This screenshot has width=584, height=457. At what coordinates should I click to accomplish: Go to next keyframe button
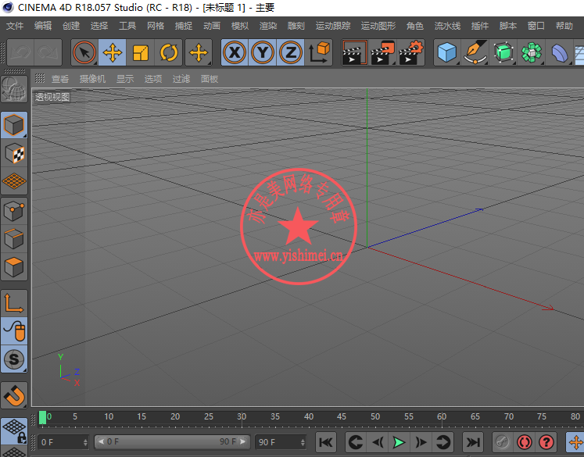point(442,442)
